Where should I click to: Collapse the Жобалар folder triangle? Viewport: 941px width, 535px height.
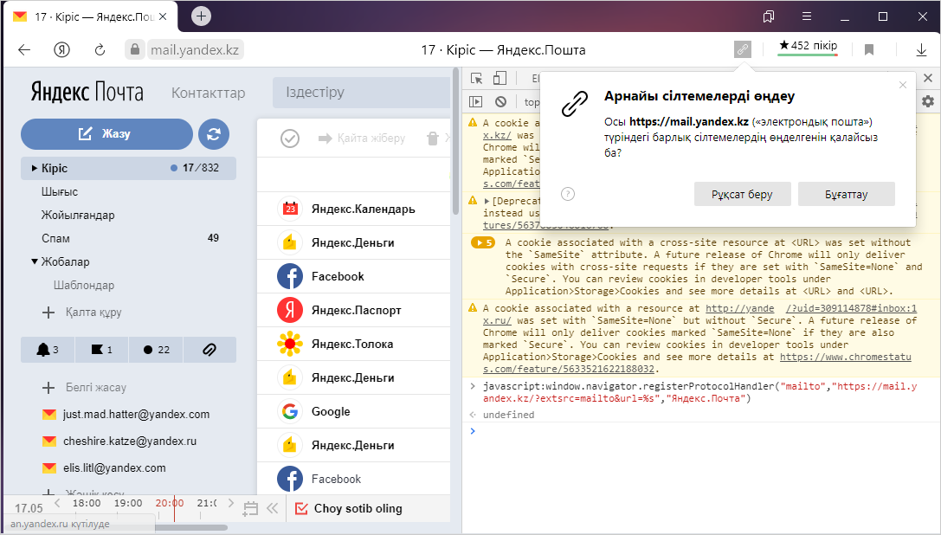[35, 261]
